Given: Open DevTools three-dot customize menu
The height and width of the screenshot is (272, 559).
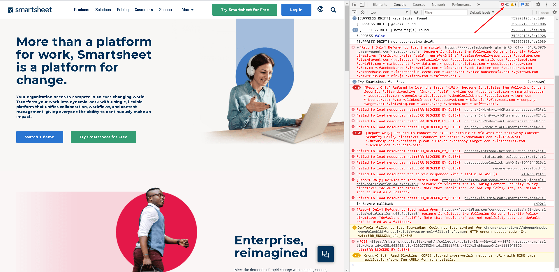Looking at the screenshot, I should [x=546, y=4].
